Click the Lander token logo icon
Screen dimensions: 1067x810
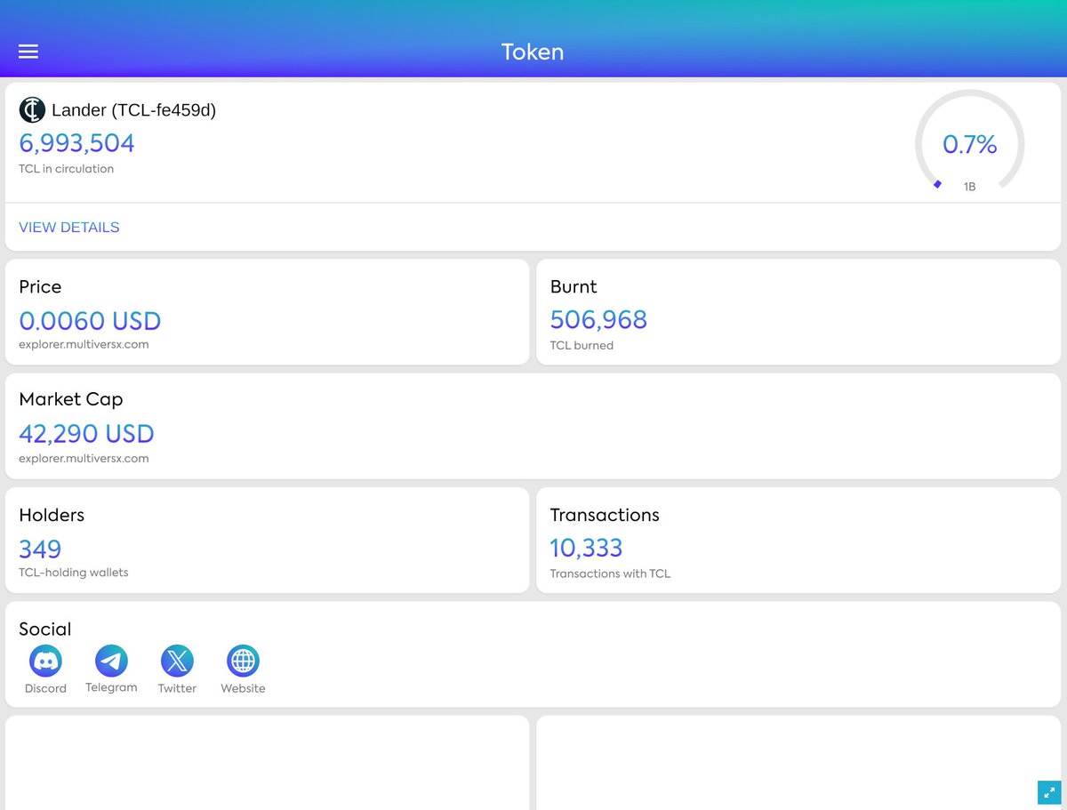tap(32, 109)
